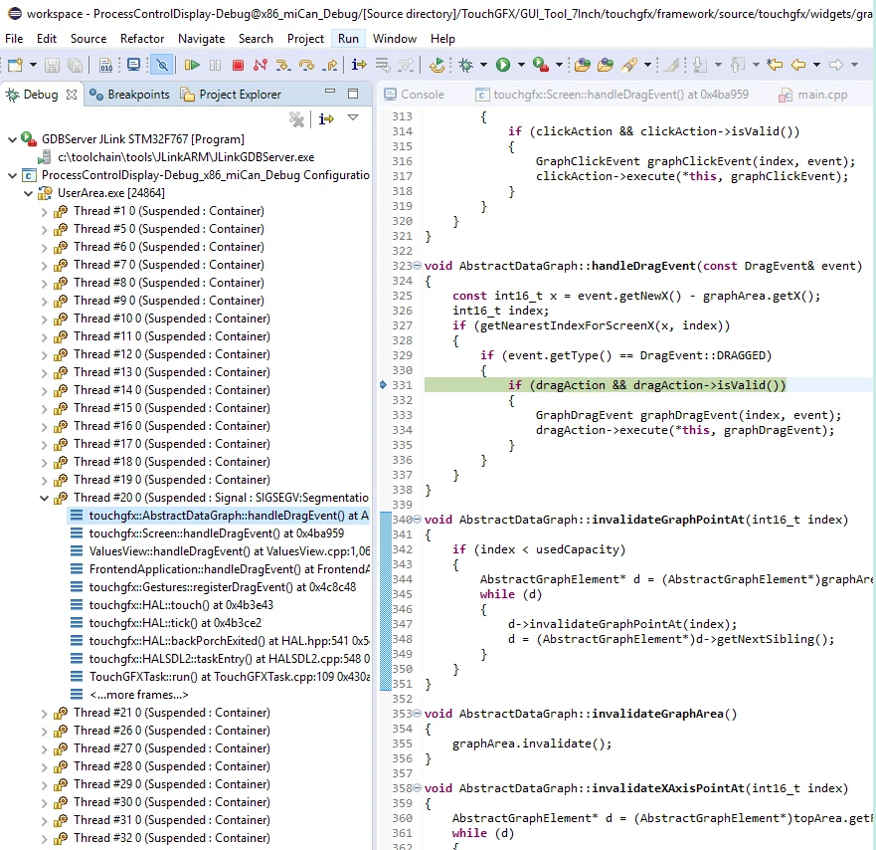Click the second Open Task folder icon
876x850 pixels.
pyautogui.click(x=605, y=65)
